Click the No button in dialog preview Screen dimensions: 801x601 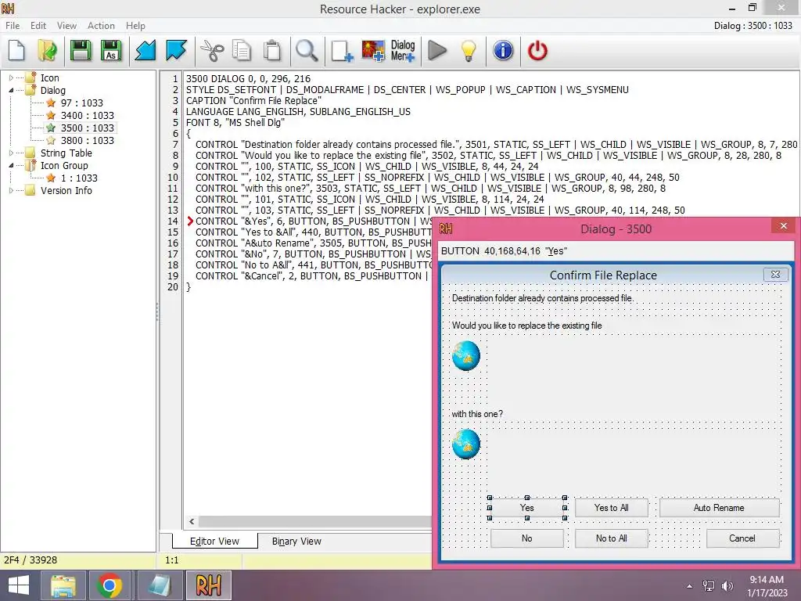(x=526, y=538)
